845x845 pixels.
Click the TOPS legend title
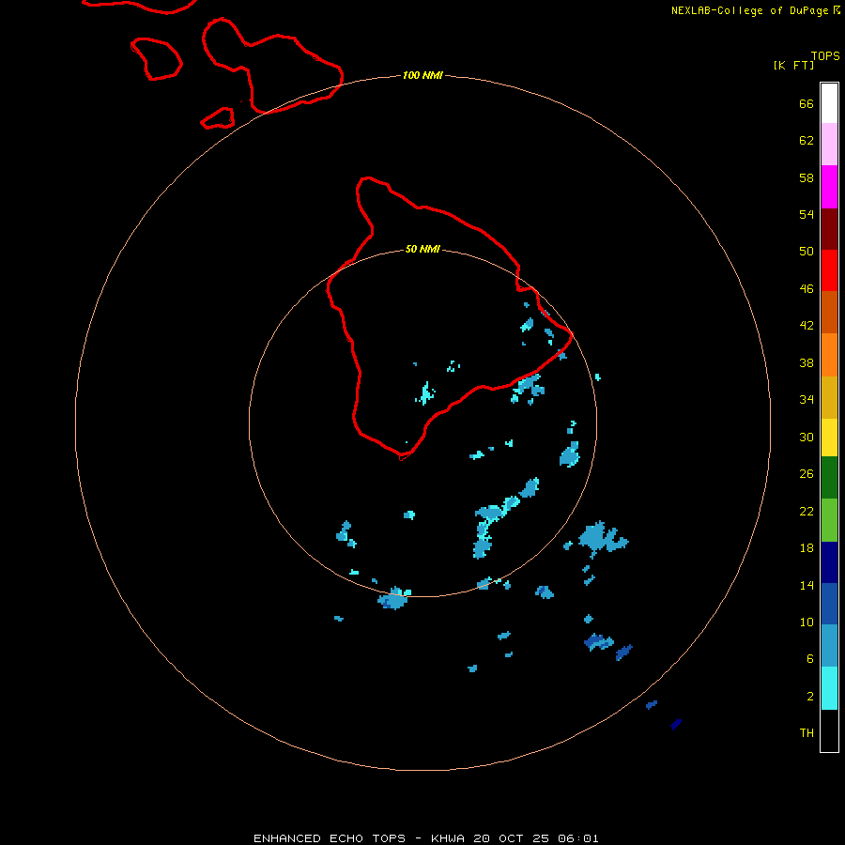coord(825,56)
